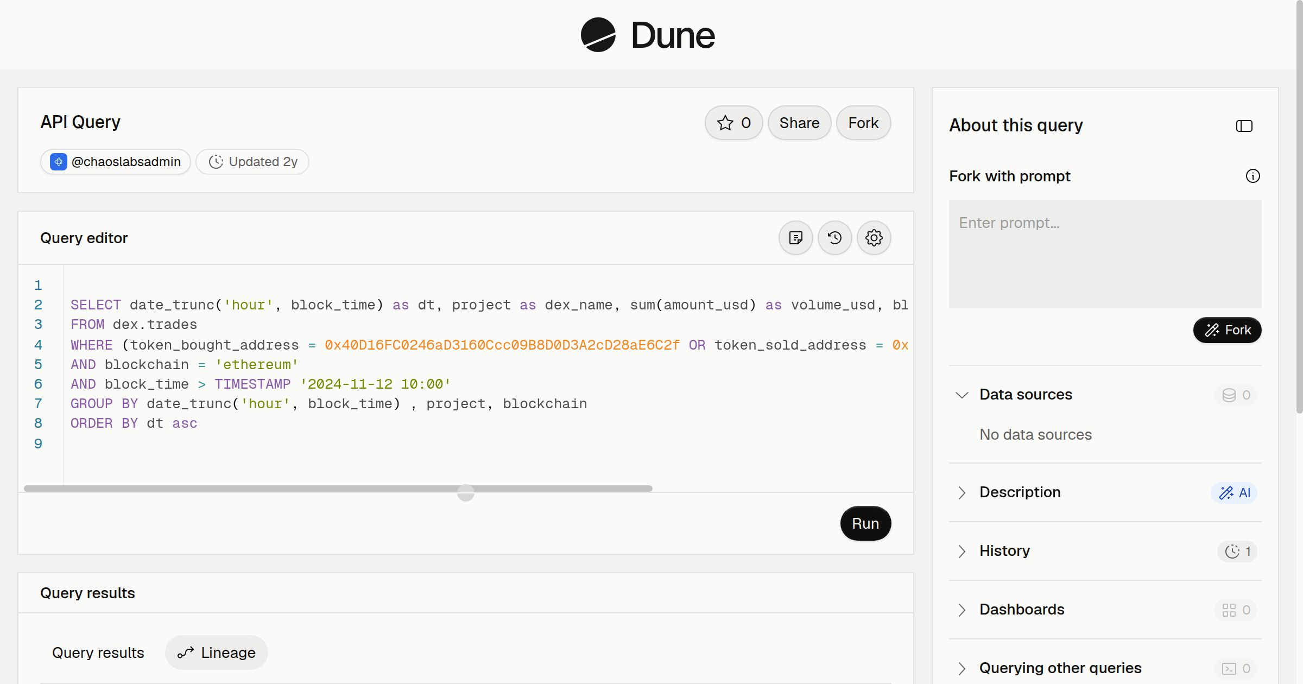1303x684 pixels.
Task: Click the Share button
Action: (799, 123)
